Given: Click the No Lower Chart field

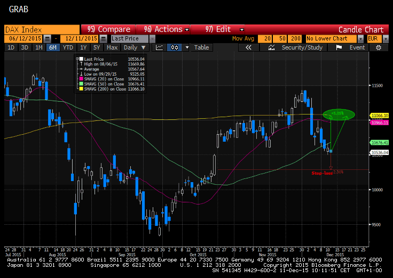Looking at the screenshot, I should tap(331, 39).
